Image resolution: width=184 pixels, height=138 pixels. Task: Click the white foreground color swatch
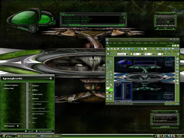[x=108, y=89]
